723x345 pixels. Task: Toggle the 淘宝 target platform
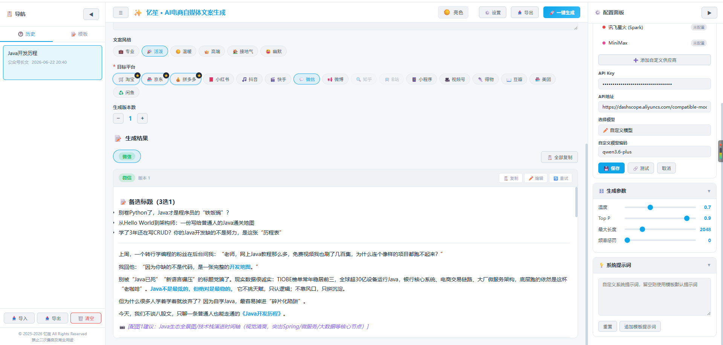point(126,79)
